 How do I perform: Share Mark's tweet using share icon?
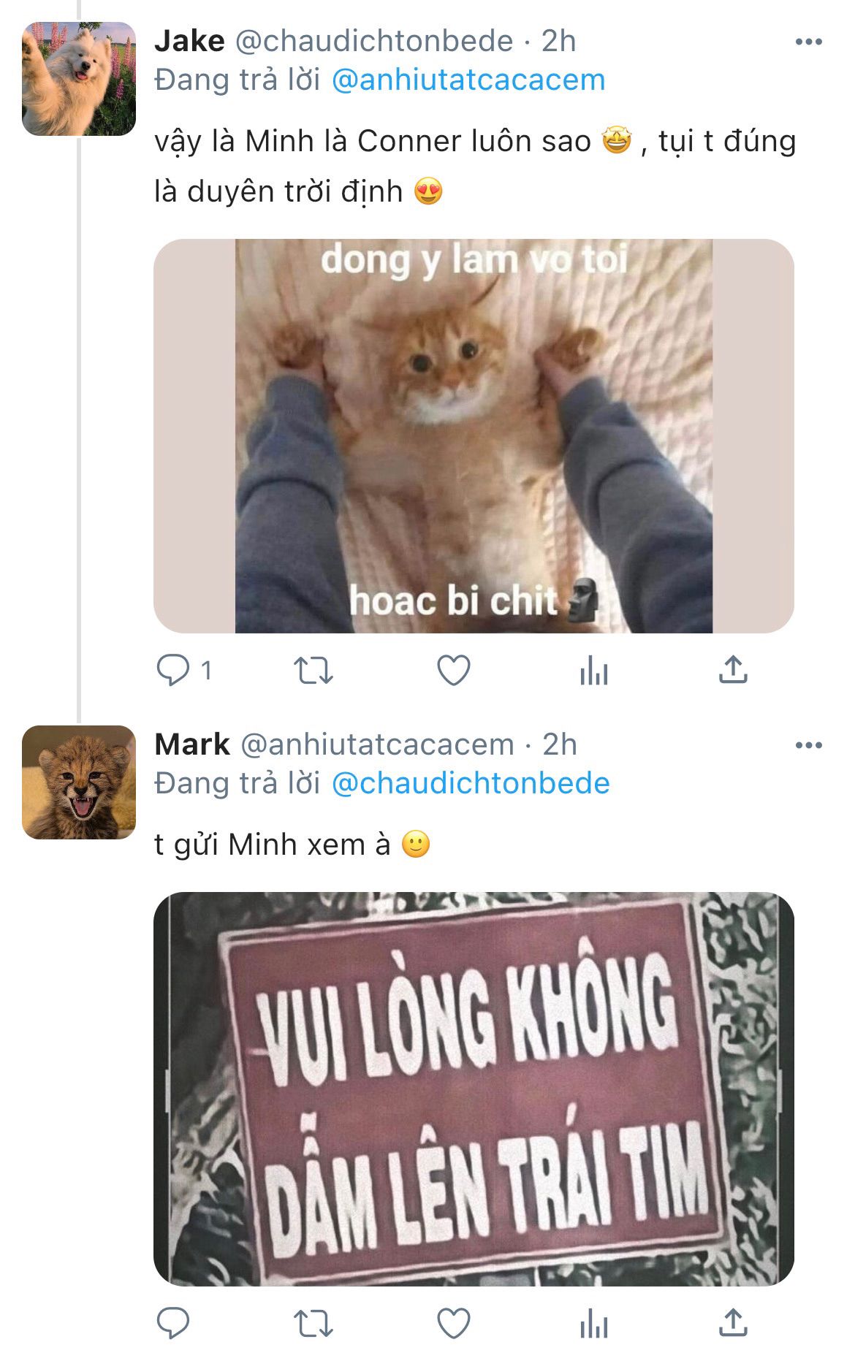tap(733, 1322)
